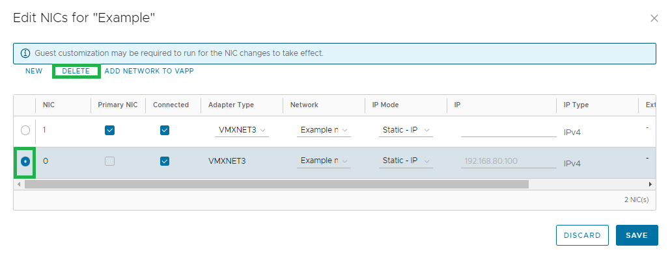The image size is (670, 258).
Task: Click the SAVE button
Action: tap(637, 235)
